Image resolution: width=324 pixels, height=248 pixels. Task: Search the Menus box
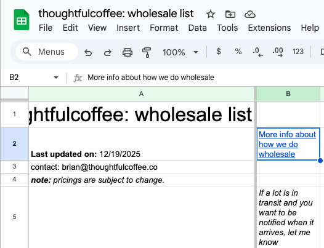click(47, 52)
